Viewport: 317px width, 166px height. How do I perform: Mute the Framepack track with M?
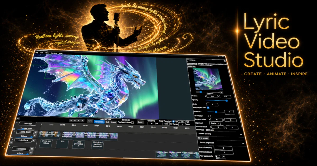click(32, 149)
